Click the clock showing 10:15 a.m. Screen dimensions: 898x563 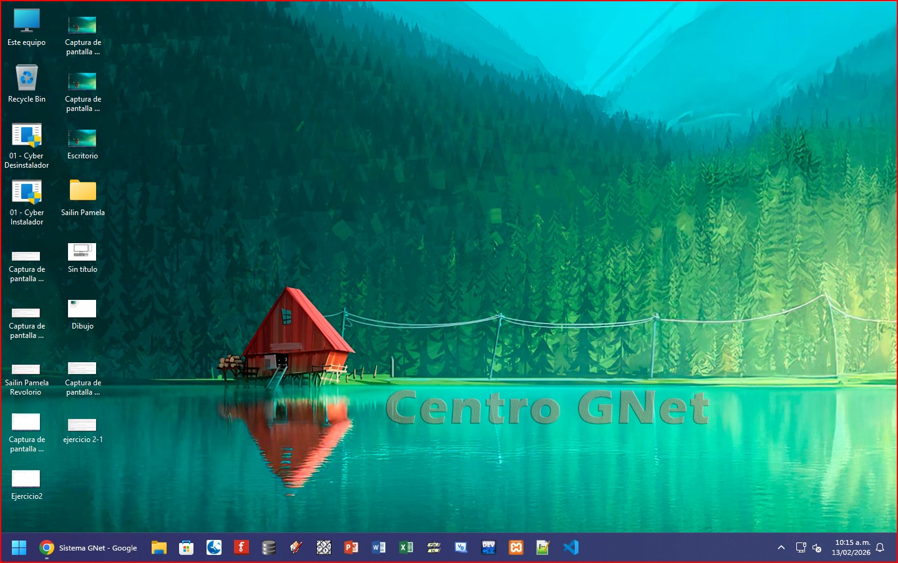click(x=852, y=547)
